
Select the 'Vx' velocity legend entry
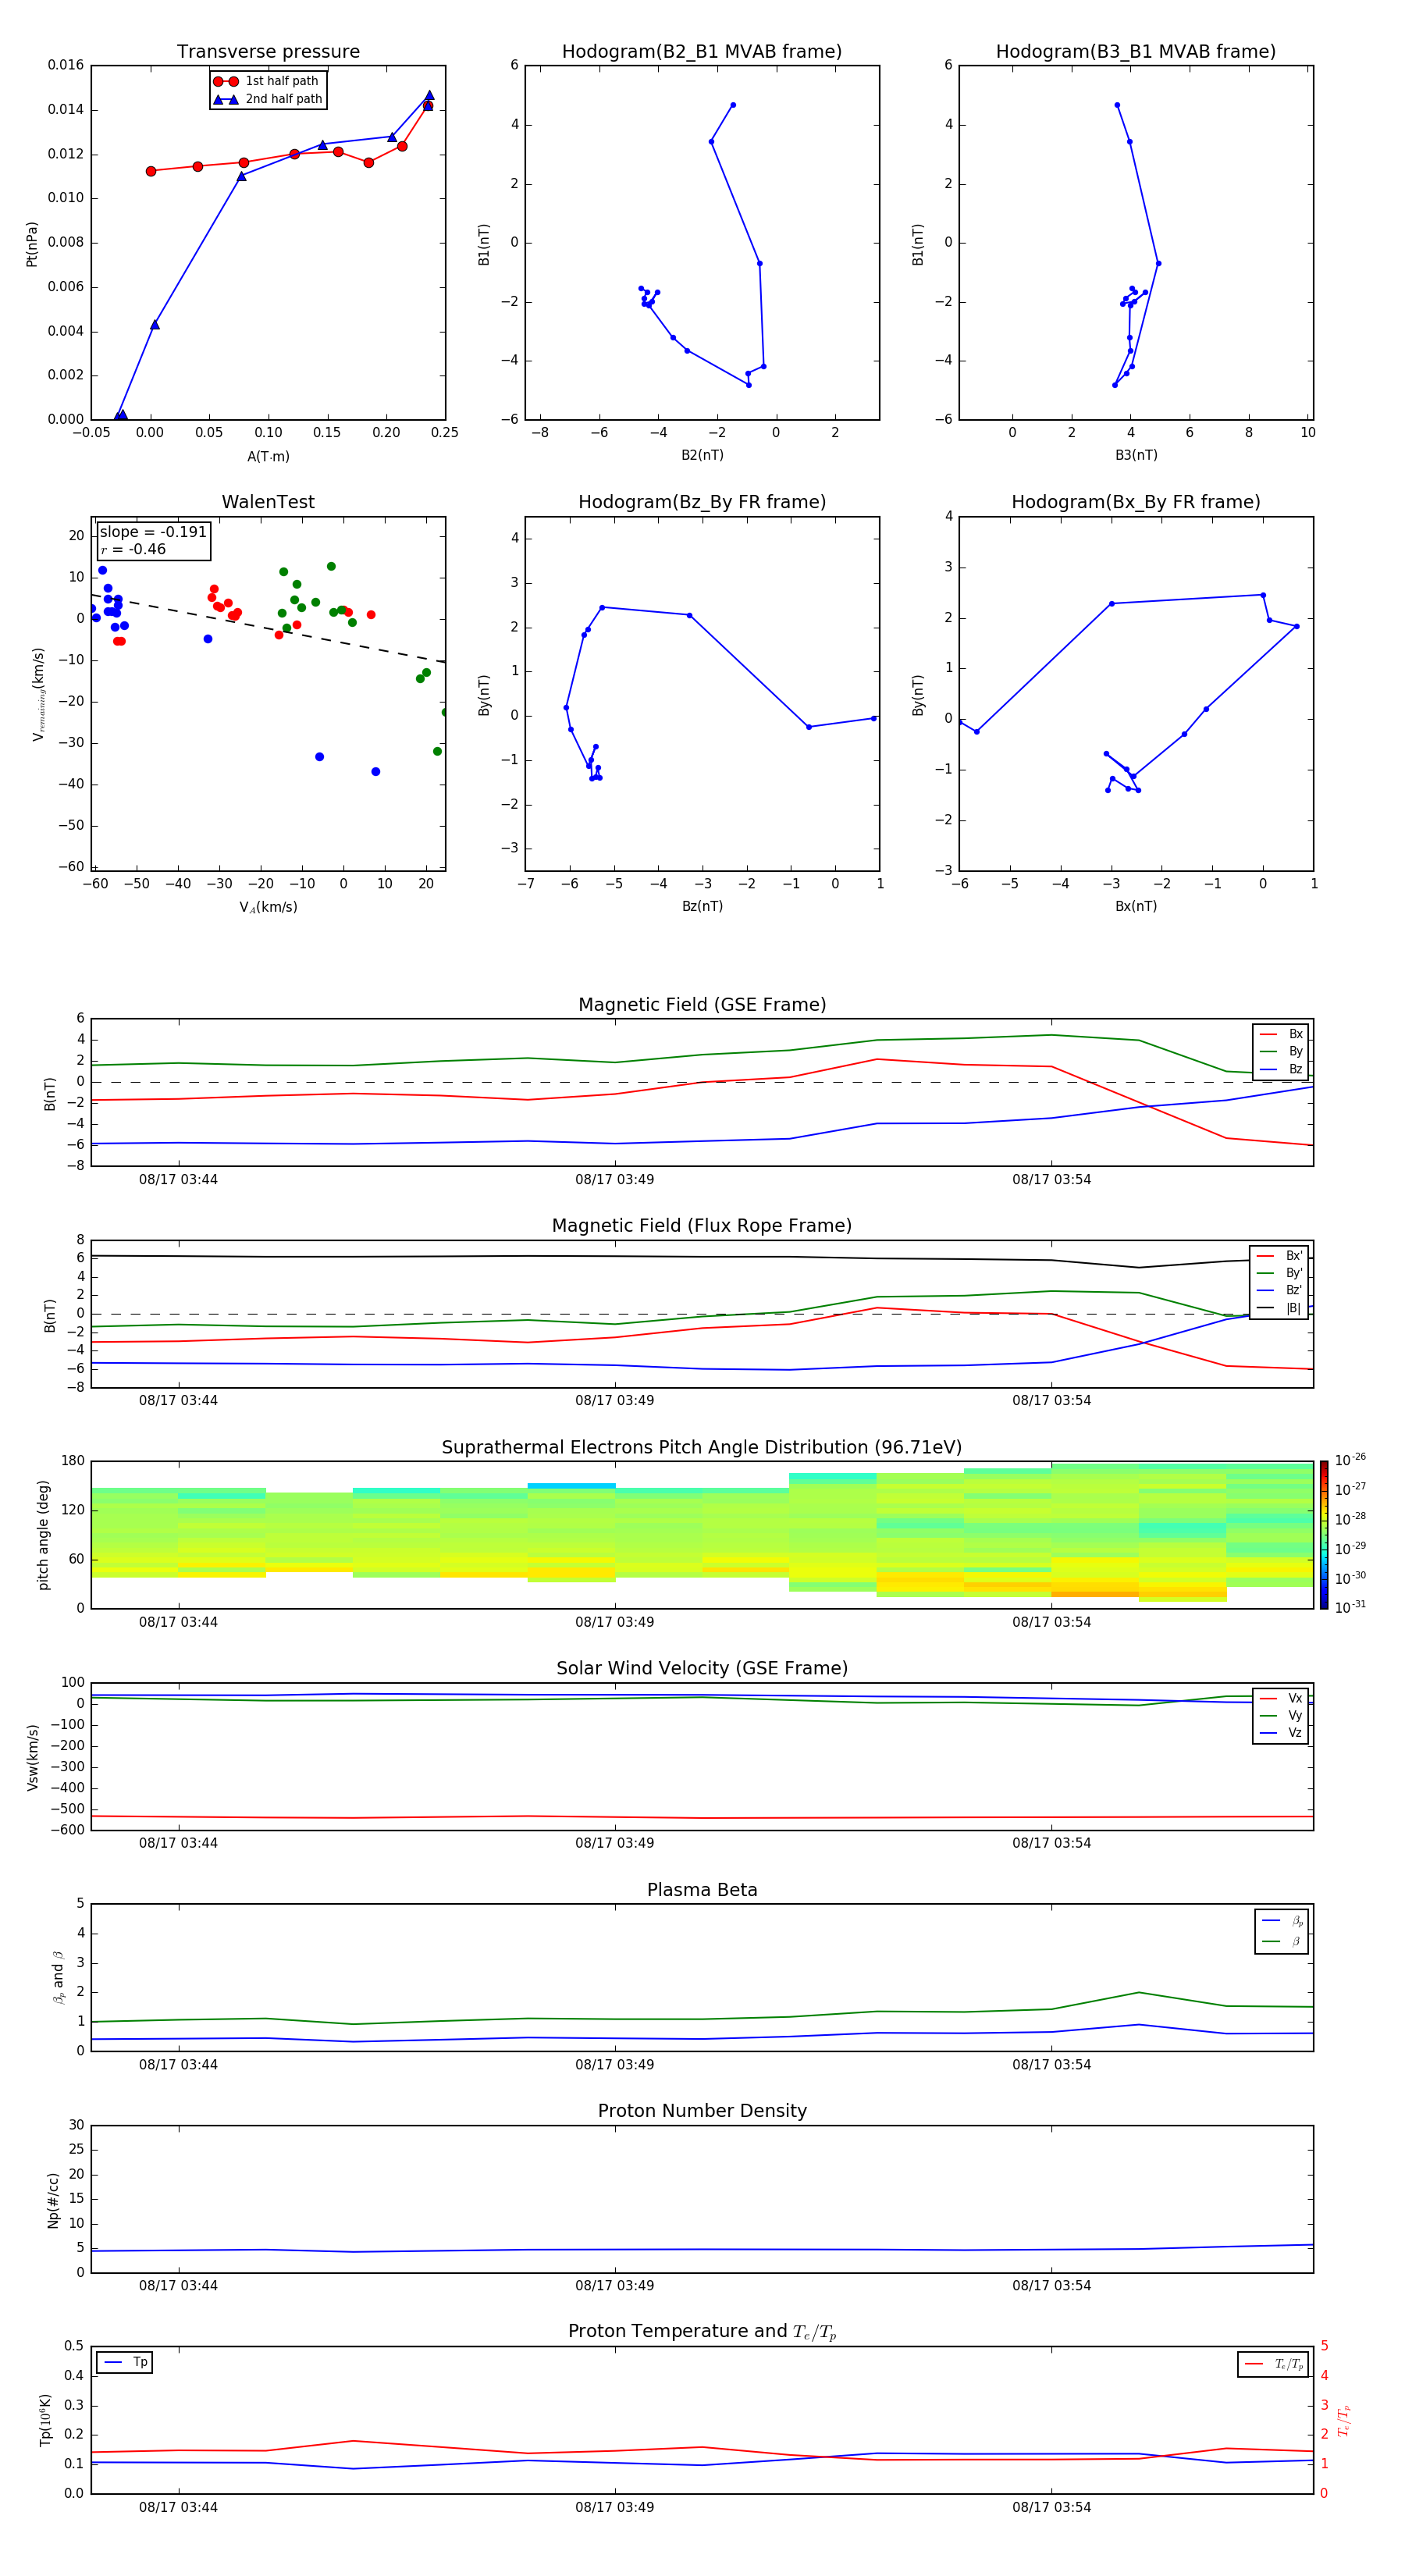pos(1281,1698)
